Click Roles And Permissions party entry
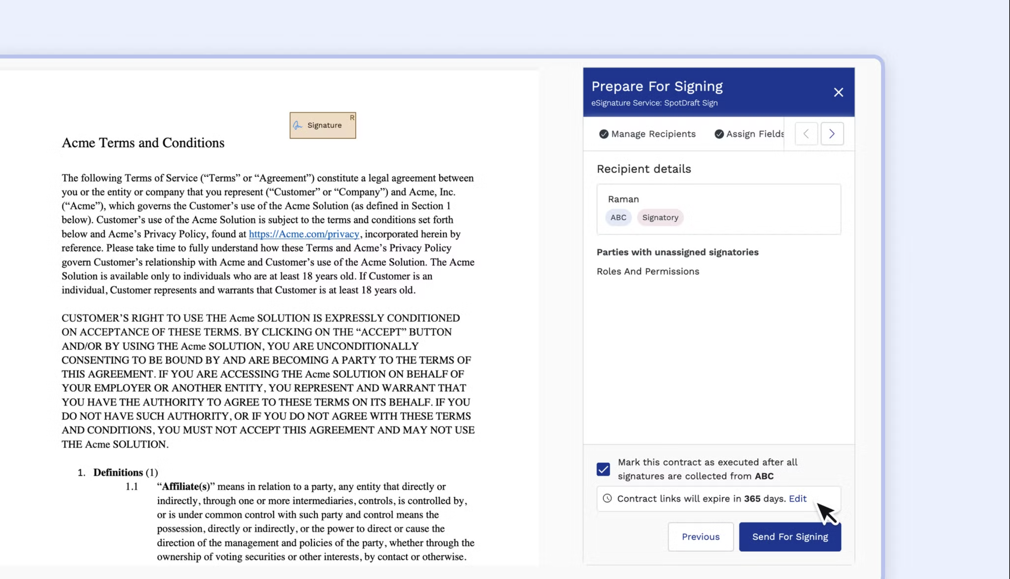 tap(648, 271)
